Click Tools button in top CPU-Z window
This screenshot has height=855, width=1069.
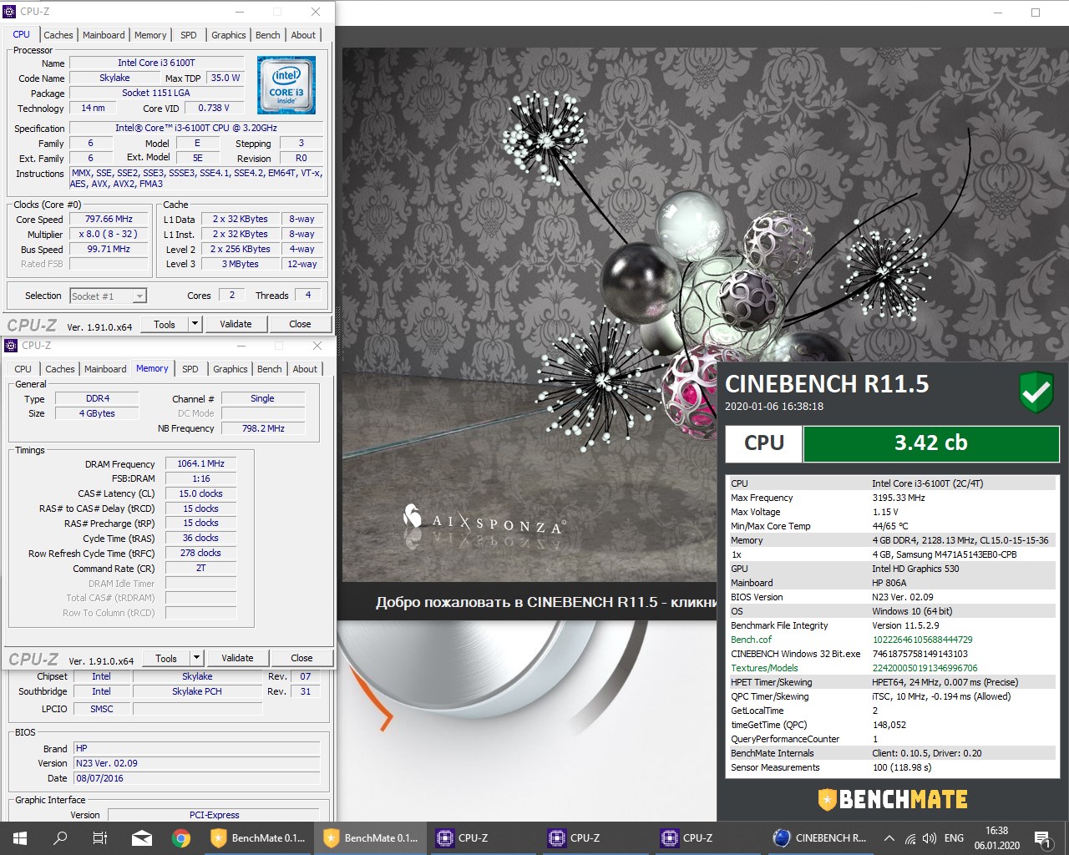[165, 324]
